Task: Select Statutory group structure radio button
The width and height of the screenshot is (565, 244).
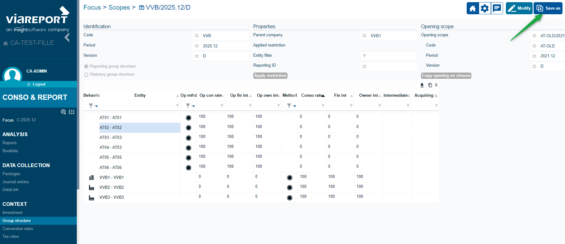Action: click(86, 75)
